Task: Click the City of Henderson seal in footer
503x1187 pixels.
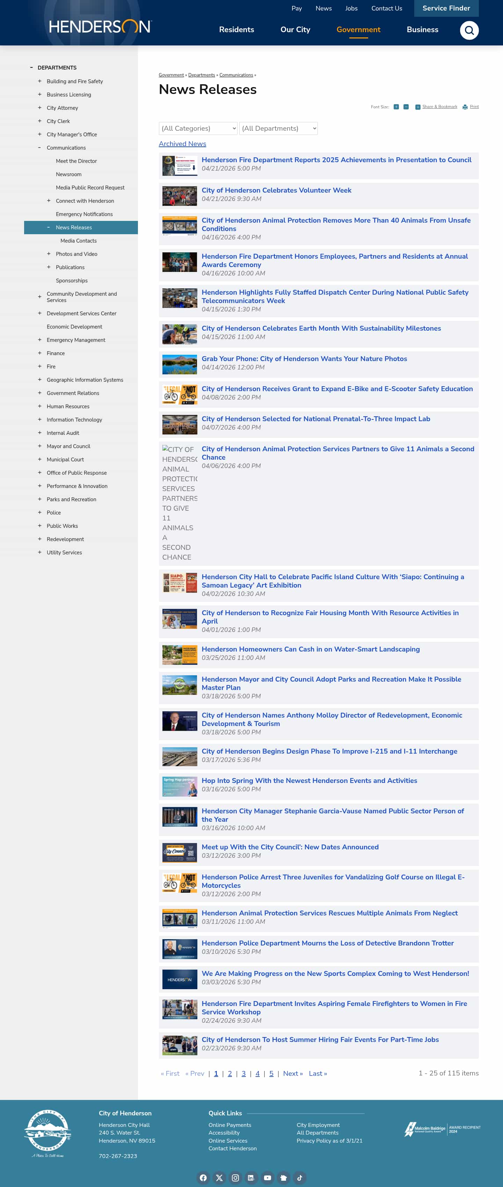Action: (x=48, y=1132)
